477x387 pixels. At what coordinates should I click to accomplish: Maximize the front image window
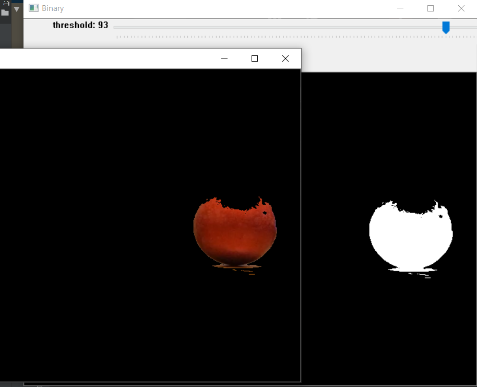tap(255, 58)
